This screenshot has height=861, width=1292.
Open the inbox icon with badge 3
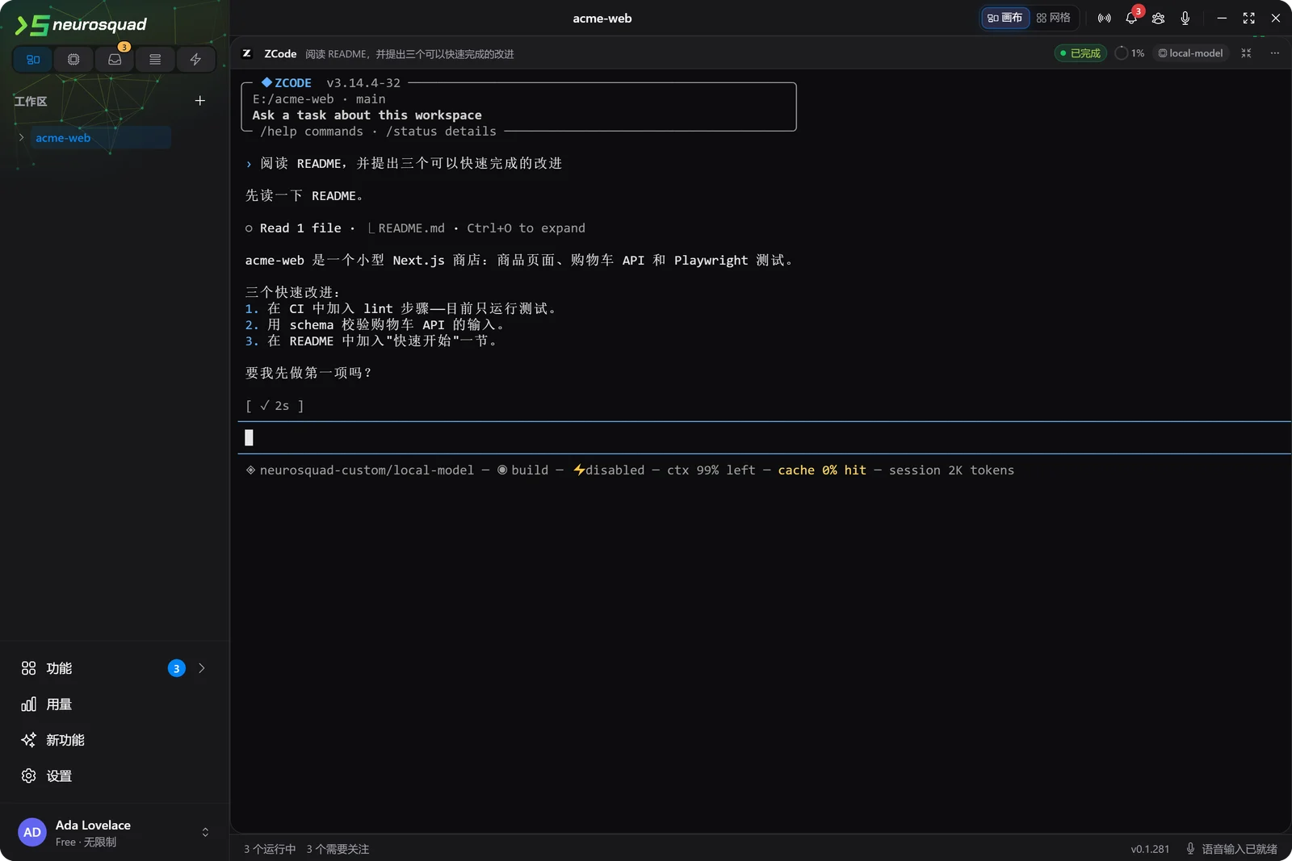click(115, 60)
